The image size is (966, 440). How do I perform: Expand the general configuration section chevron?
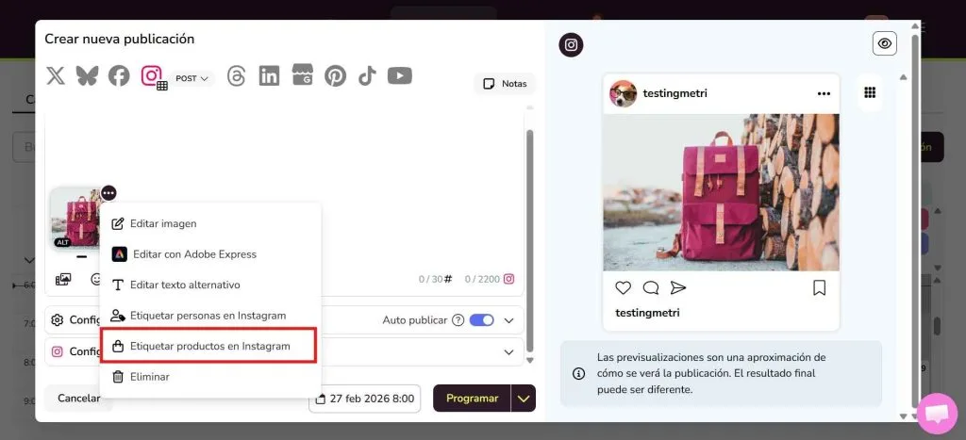click(508, 320)
